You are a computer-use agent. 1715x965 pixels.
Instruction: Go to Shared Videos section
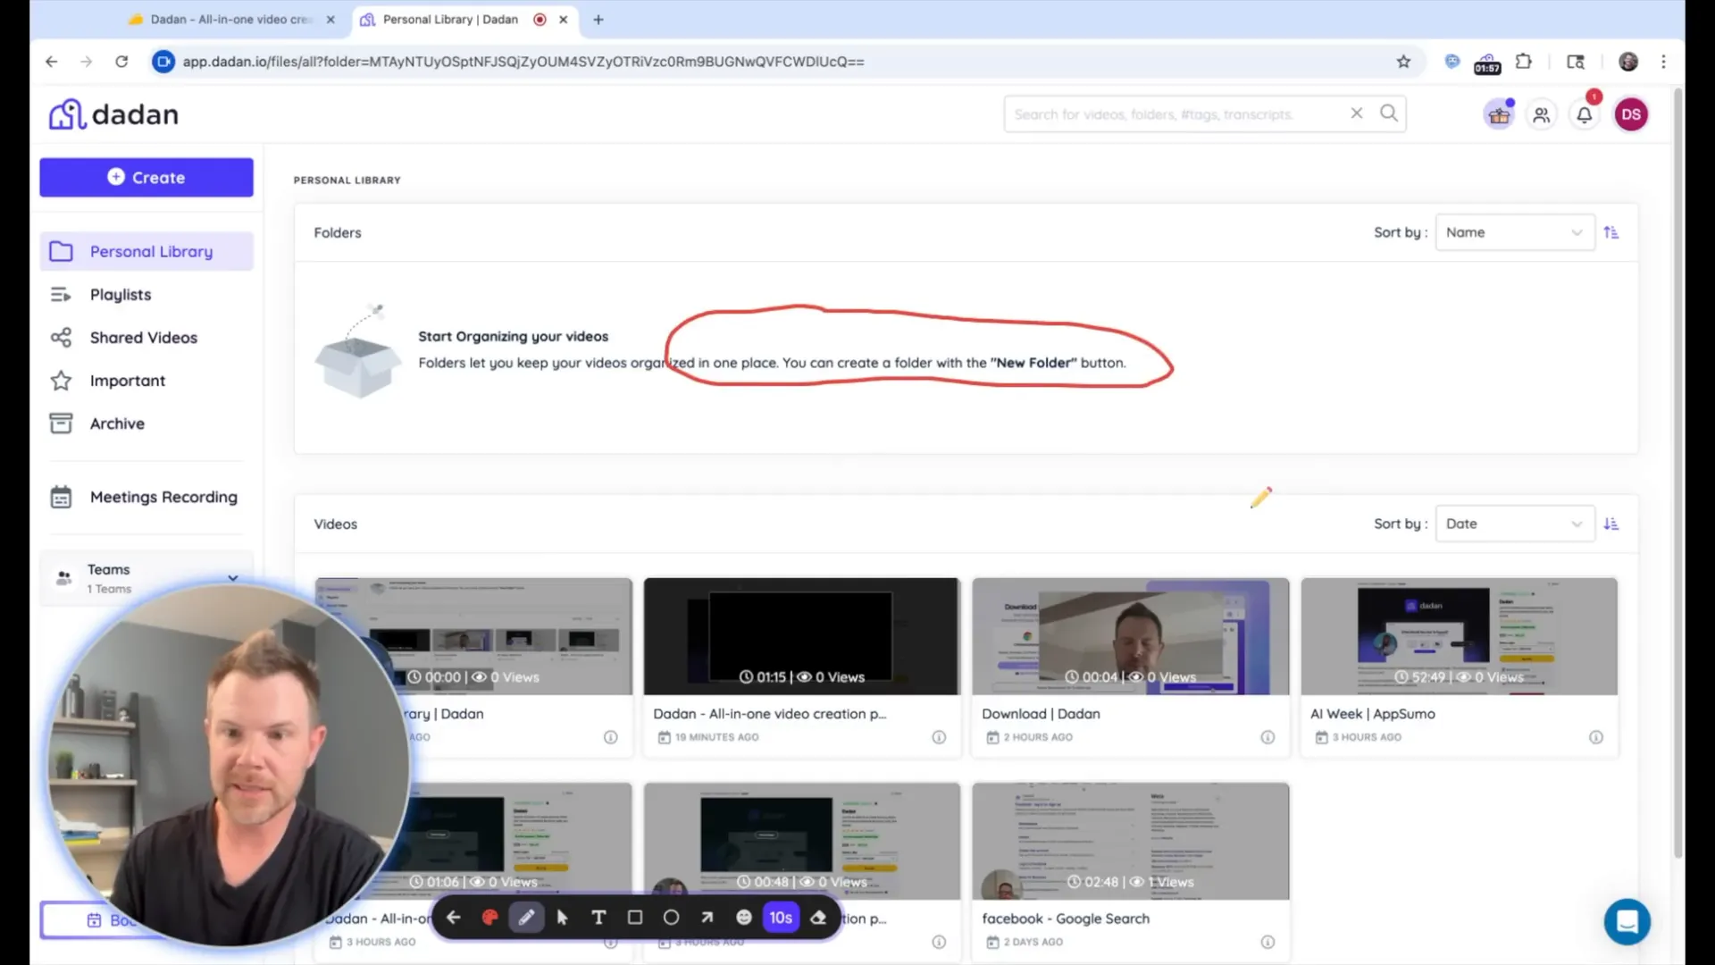pos(143,338)
